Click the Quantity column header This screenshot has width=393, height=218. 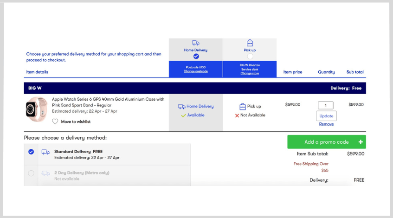pos(326,72)
